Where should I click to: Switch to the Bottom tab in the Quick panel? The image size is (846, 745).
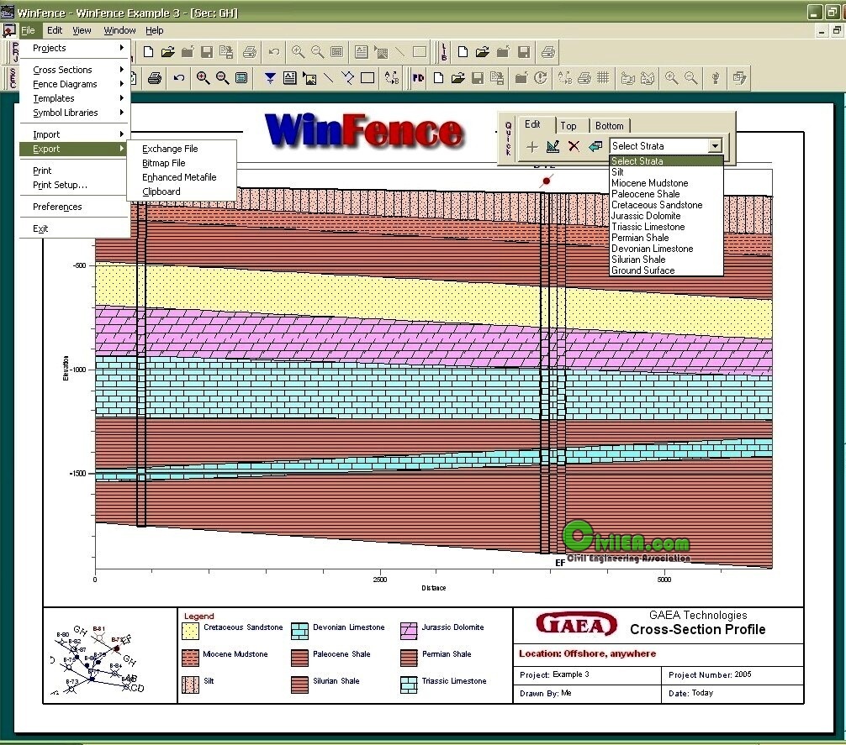click(609, 125)
